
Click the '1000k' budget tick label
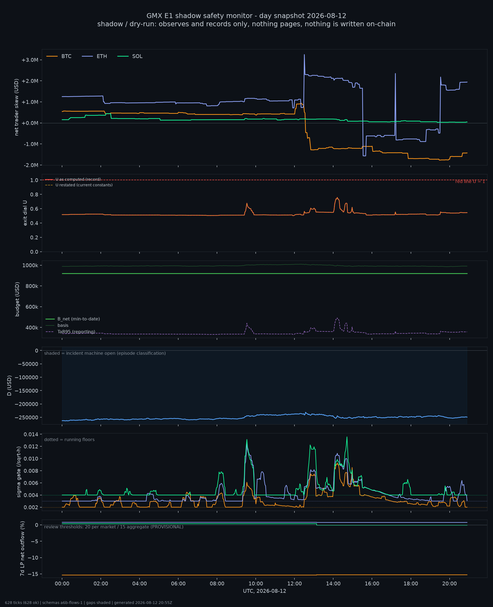click(x=30, y=265)
